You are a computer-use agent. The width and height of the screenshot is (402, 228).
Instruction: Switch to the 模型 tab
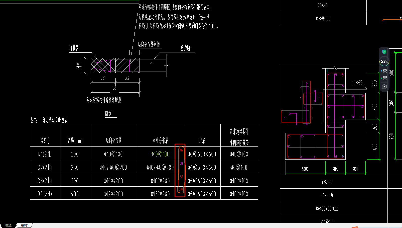point(8,225)
